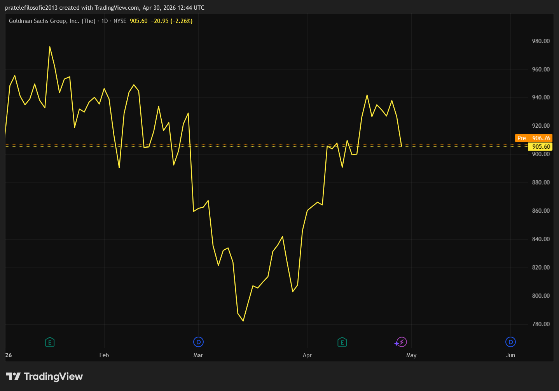
Task: Click the pratelefilosofie2013 snapshot caption text
Action: point(105,8)
